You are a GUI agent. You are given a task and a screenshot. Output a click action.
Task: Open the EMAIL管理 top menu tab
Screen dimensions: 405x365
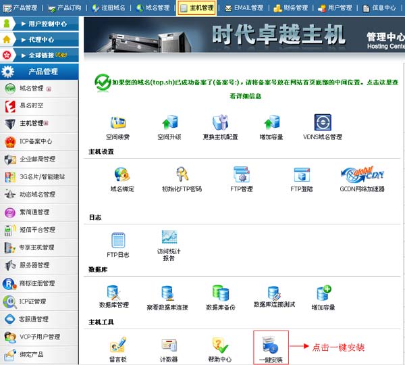244,8
